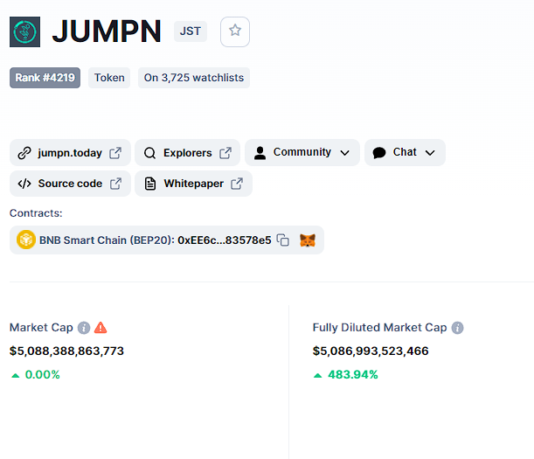Image resolution: width=534 pixels, height=459 pixels.
Task: Click the Community person icon
Action: (x=260, y=153)
